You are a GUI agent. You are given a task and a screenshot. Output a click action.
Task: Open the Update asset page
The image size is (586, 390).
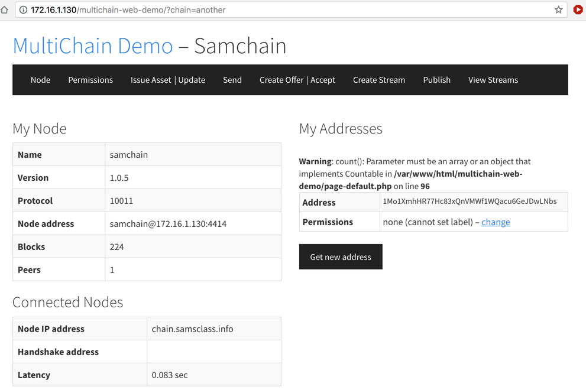(x=192, y=80)
